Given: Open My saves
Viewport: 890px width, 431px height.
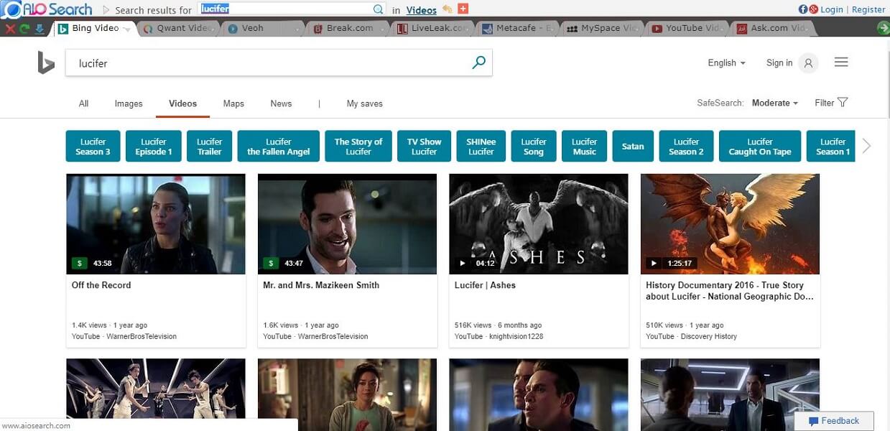Looking at the screenshot, I should (x=365, y=103).
